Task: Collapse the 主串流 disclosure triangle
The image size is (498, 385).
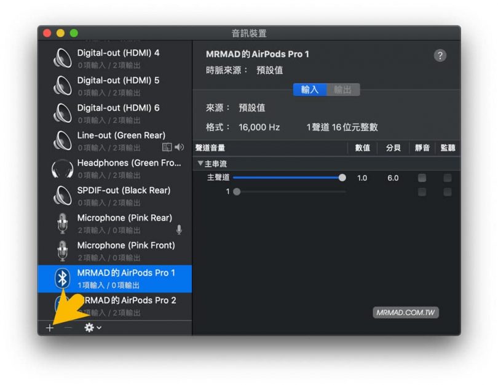Action: (x=200, y=164)
